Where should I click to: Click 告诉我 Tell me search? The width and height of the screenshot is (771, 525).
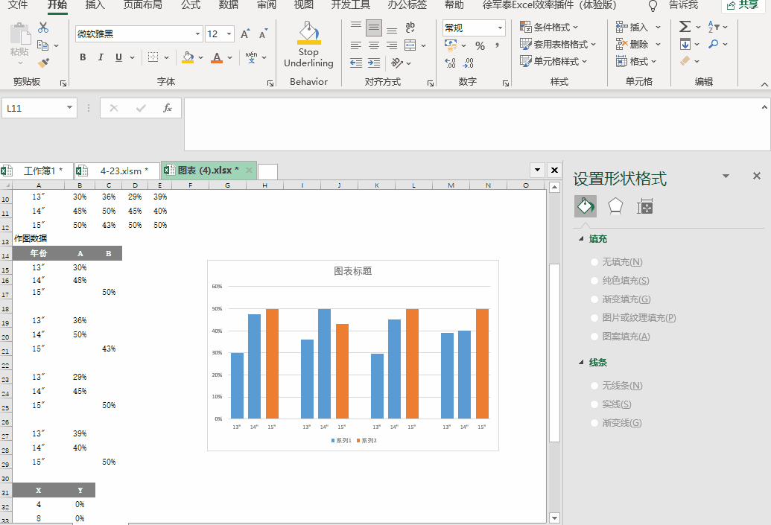[684, 5]
